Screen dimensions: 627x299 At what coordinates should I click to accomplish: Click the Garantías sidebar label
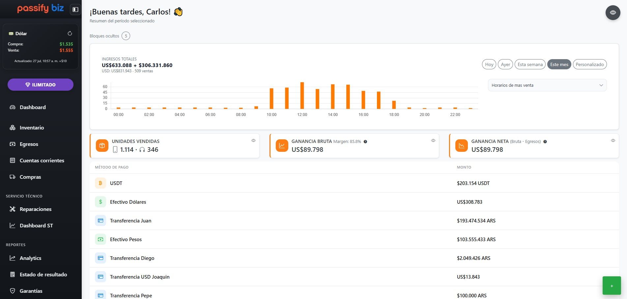tap(31, 291)
